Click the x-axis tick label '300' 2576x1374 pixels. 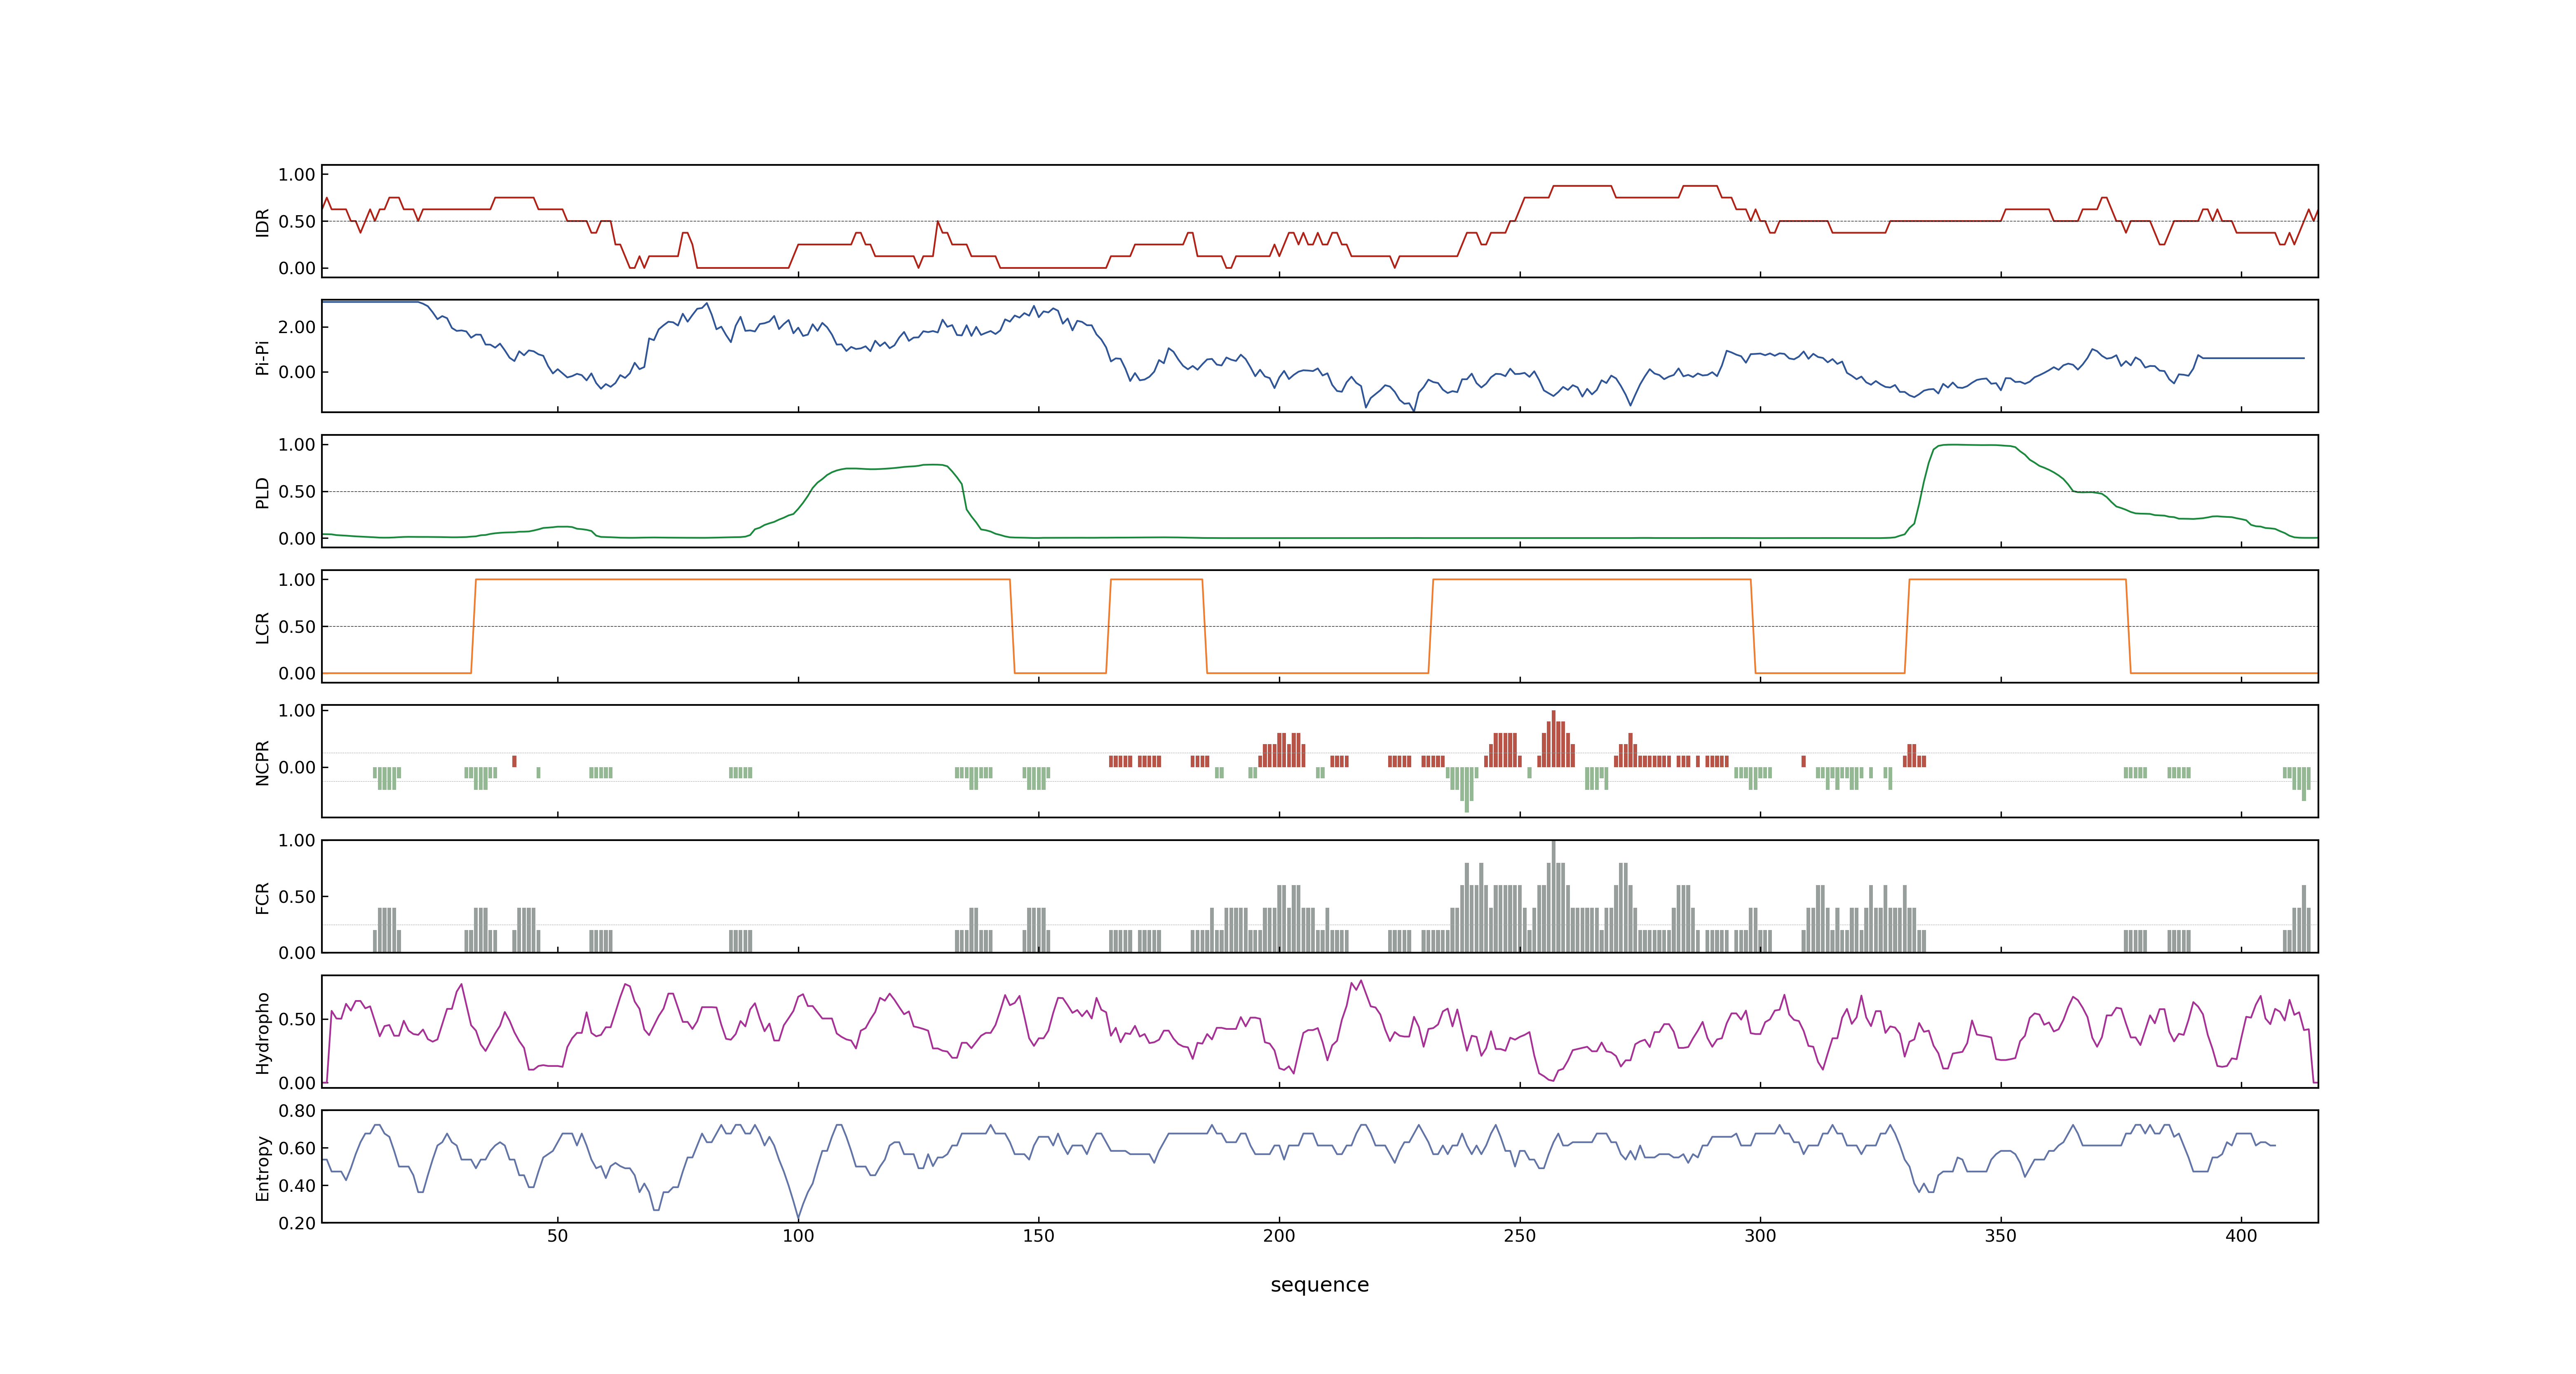(x=1760, y=1236)
